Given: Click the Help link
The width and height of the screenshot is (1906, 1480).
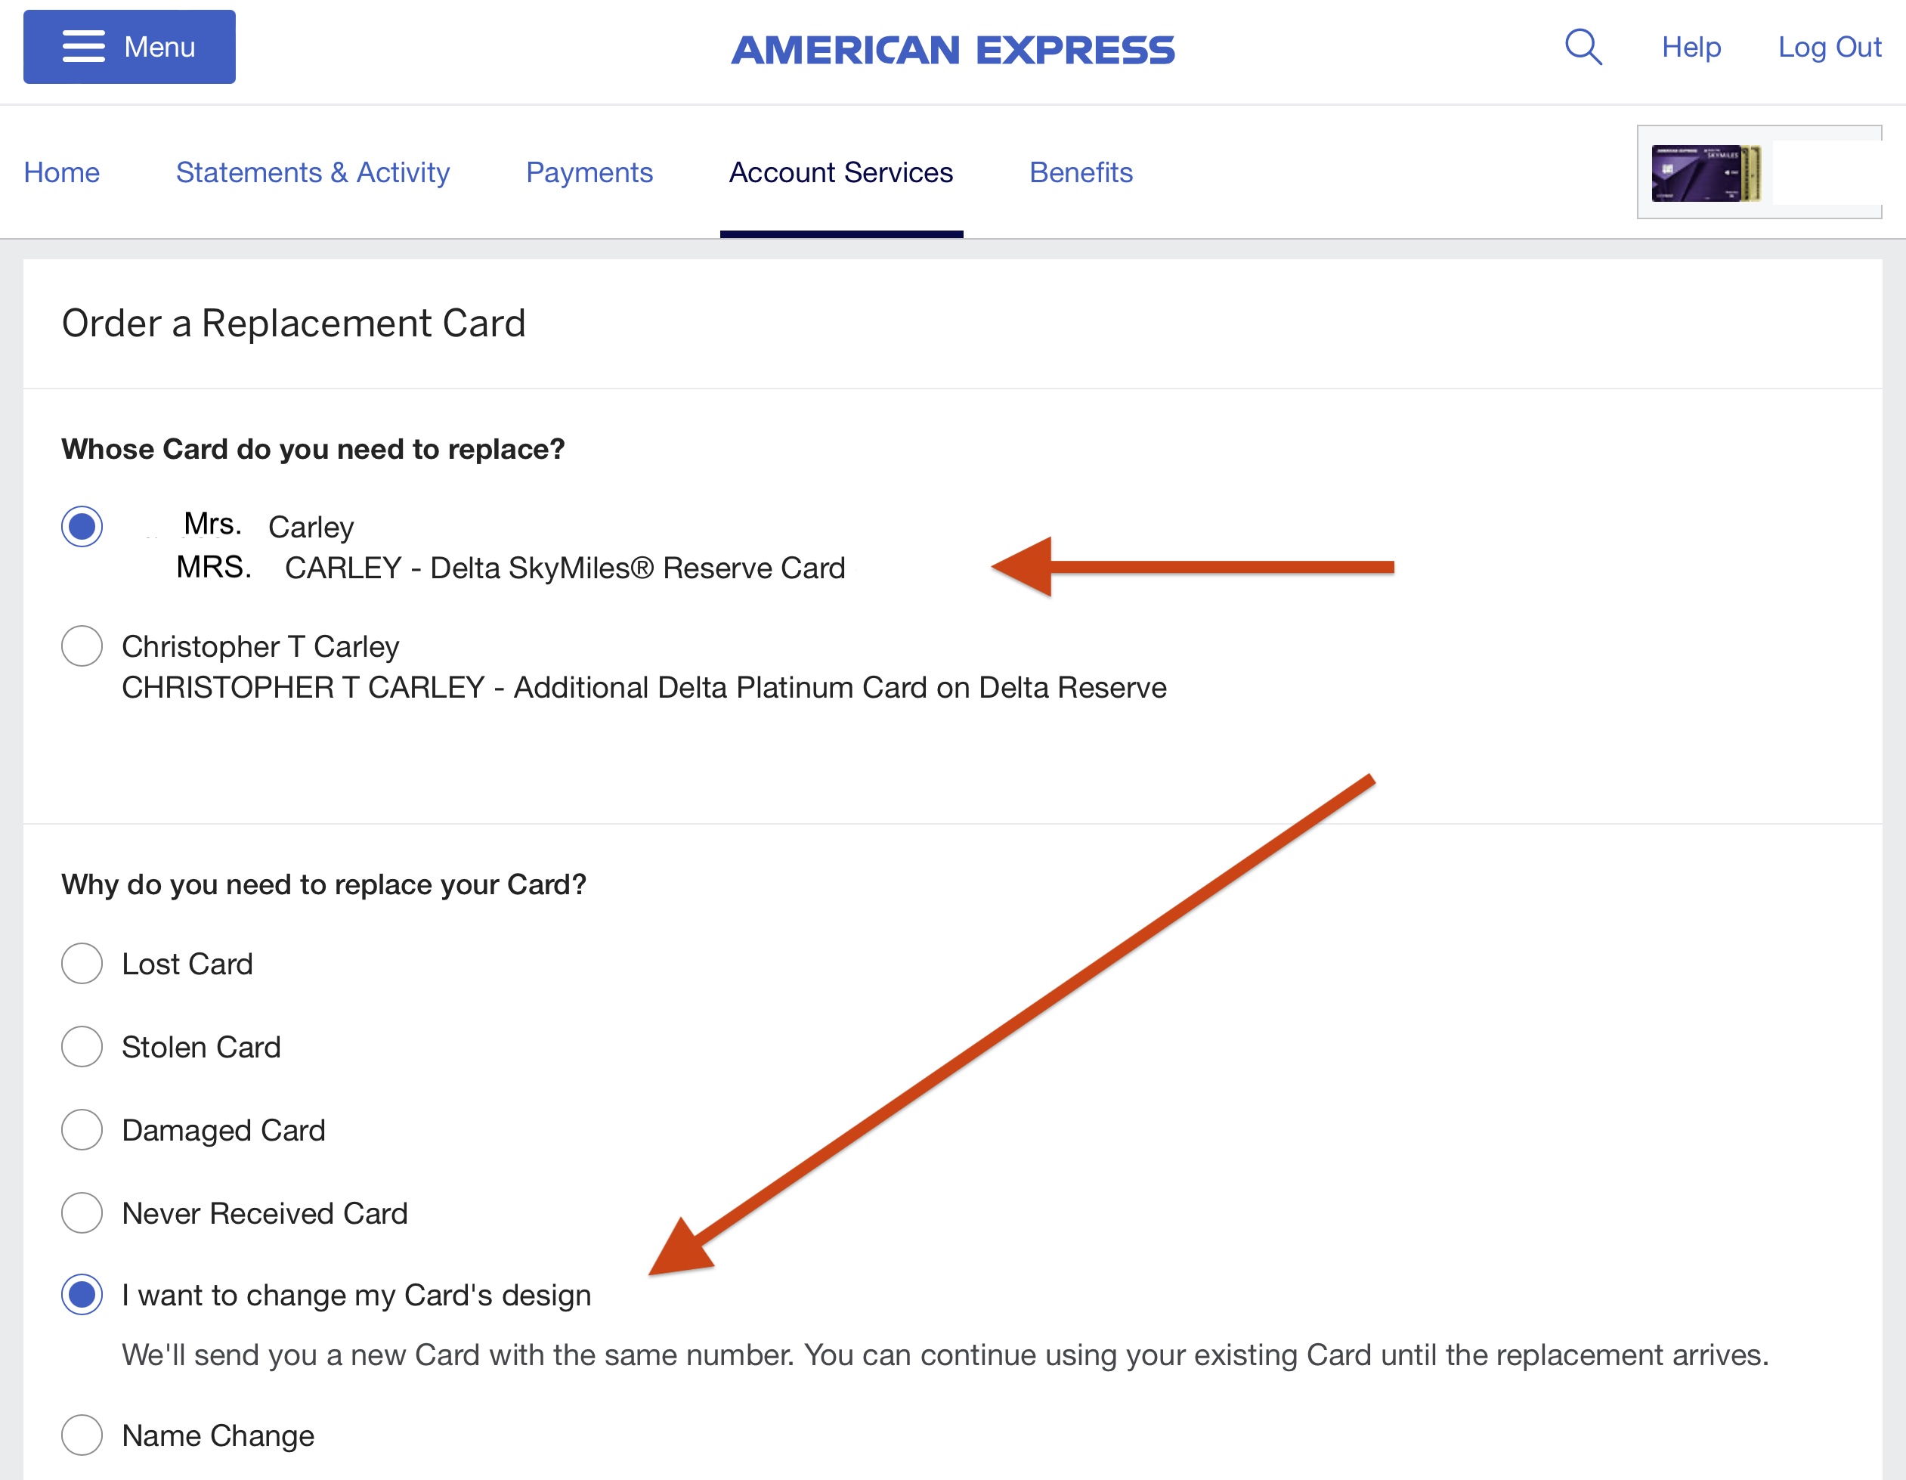Looking at the screenshot, I should pos(1691,47).
